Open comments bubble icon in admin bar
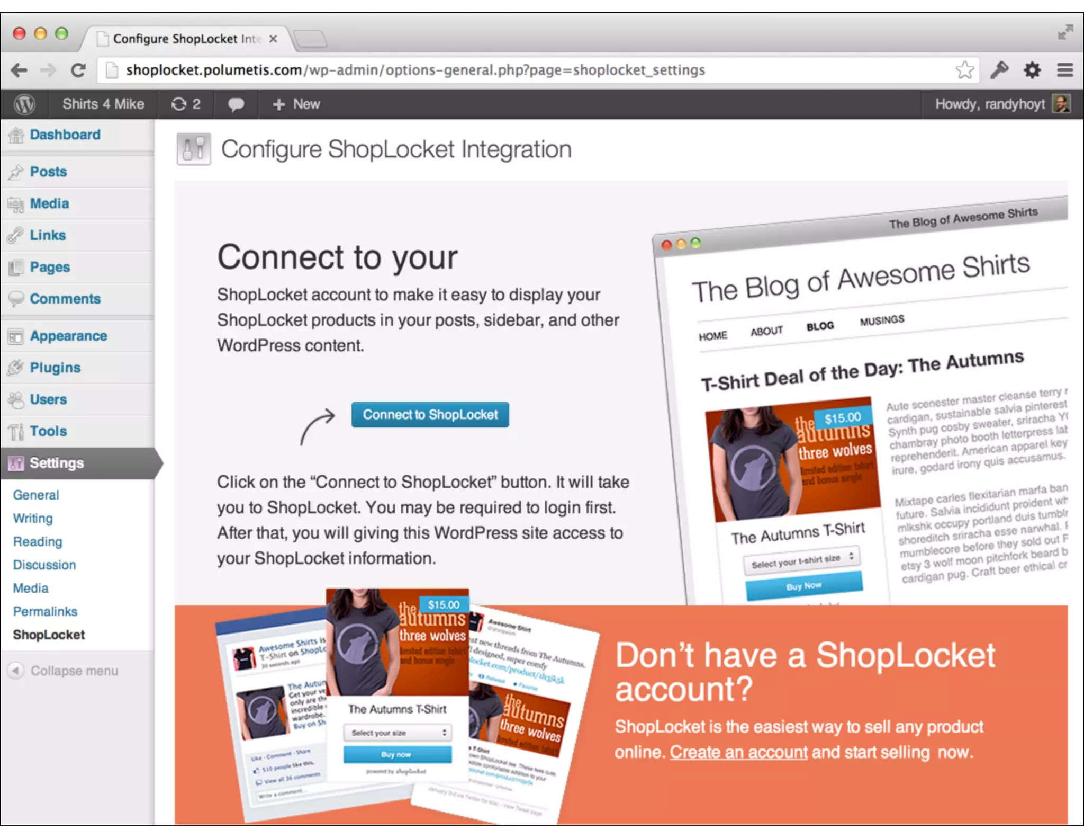Image resolution: width=1084 pixels, height=838 pixels. pyautogui.click(x=236, y=104)
